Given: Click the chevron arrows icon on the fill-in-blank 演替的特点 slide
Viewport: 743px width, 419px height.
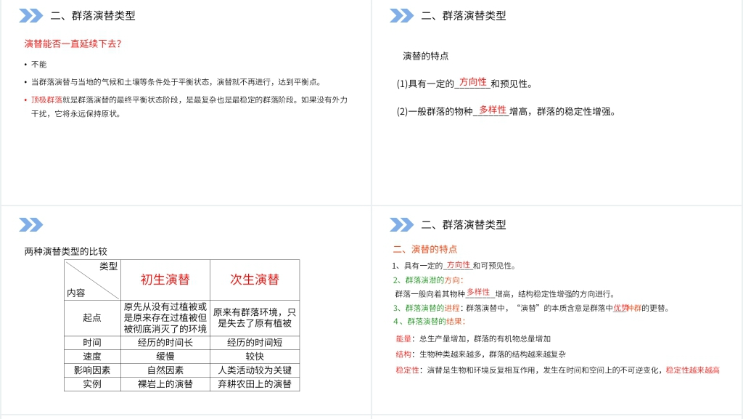Looking at the screenshot, I should click(401, 15).
